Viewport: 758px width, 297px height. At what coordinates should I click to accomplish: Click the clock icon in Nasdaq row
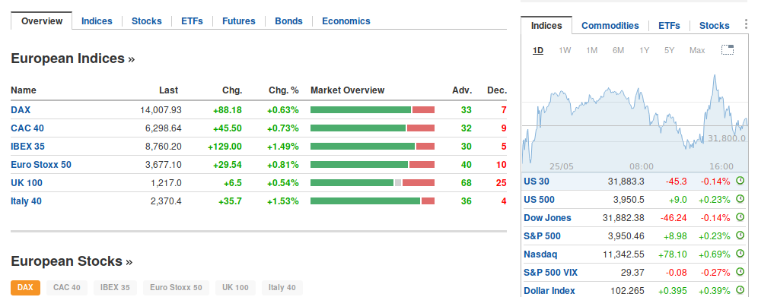click(x=740, y=254)
